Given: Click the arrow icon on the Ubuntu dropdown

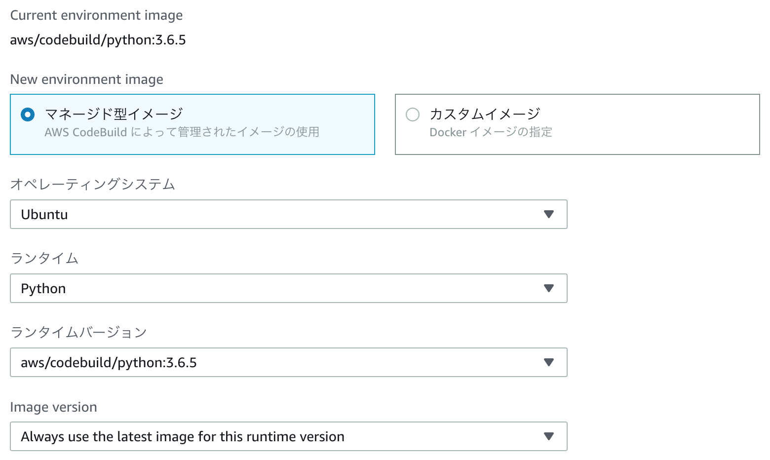Looking at the screenshot, I should pyautogui.click(x=548, y=214).
